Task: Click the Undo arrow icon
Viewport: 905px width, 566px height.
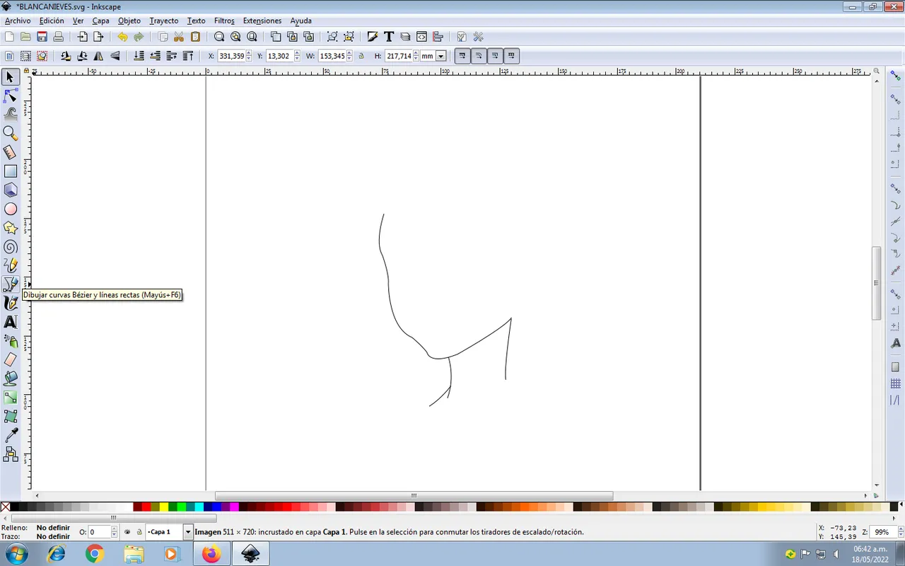Action: (122, 37)
